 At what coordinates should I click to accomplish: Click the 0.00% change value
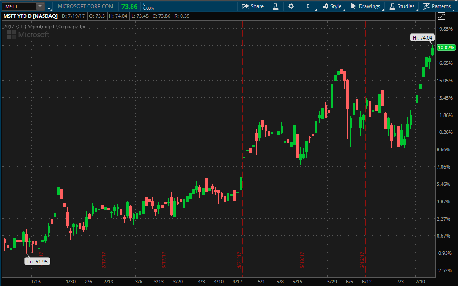(x=149, y=8)
